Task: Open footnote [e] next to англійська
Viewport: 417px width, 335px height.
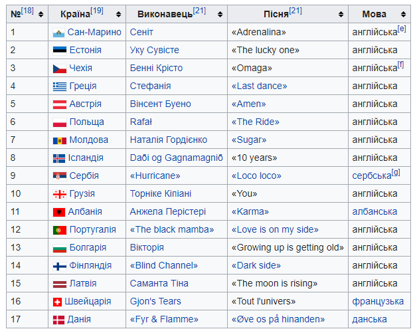Action: pyautogui.click(x=402, y=29)
